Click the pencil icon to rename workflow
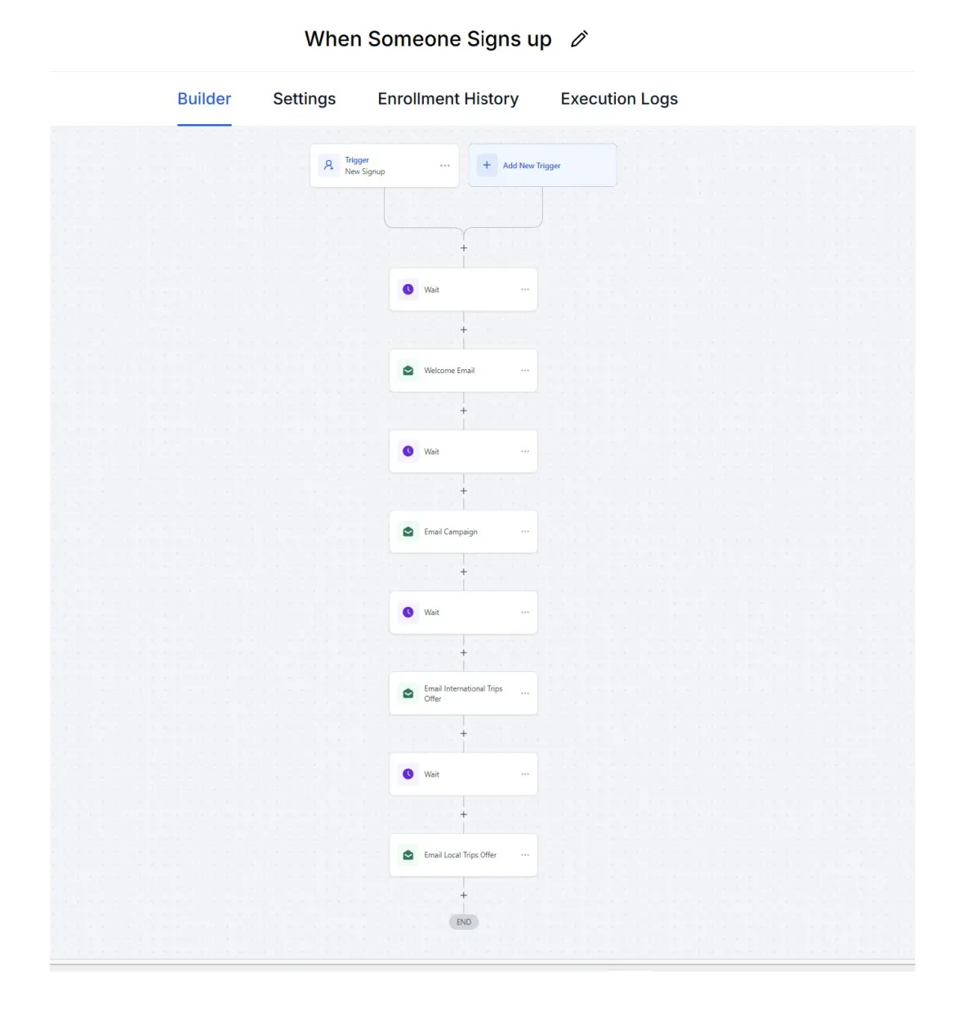This screenshot has width=980, height=1024. pyautogui.click(x=579, y=39)
